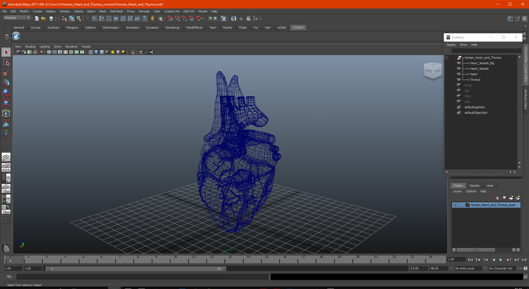529x289 pixels.
Task: Select camera icon in viewport toolbar
Action: [18, 52]
